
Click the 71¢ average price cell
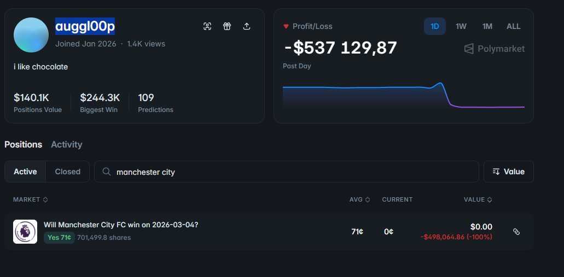357,232
